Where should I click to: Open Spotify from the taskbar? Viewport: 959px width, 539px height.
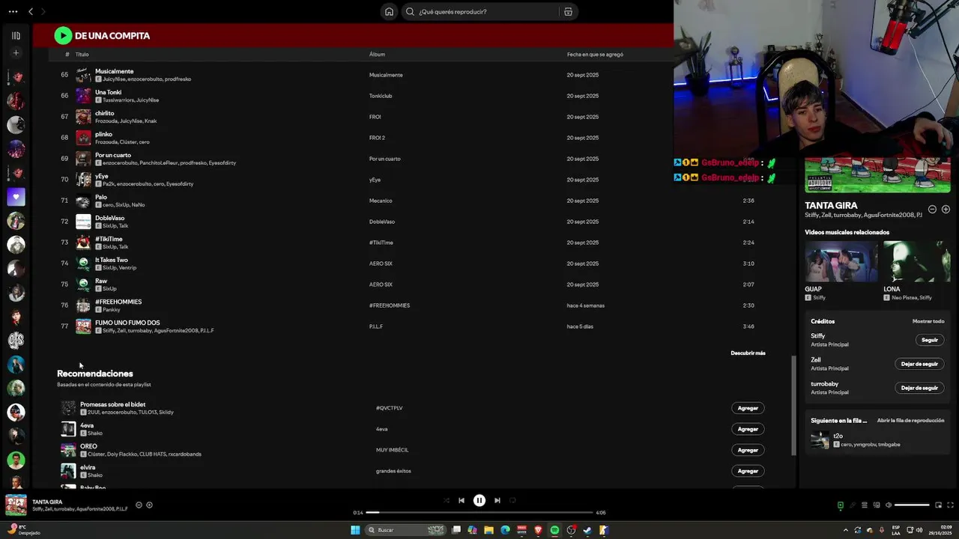point(554,530)
